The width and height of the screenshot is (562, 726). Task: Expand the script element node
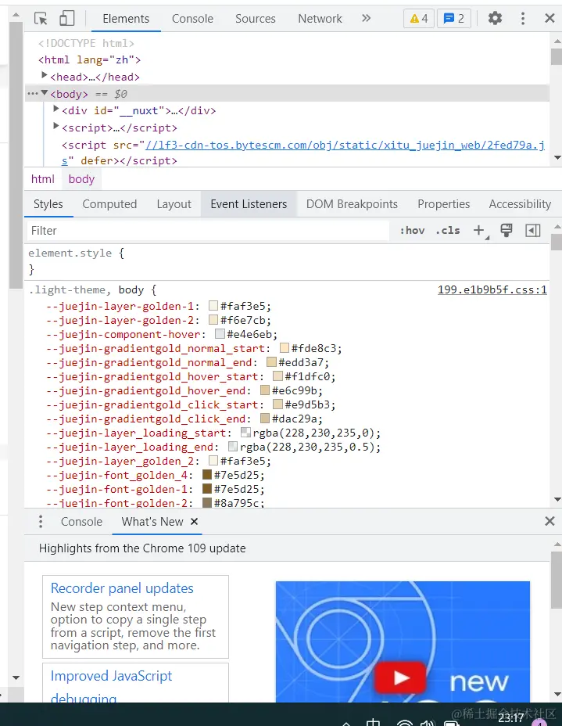56,126
